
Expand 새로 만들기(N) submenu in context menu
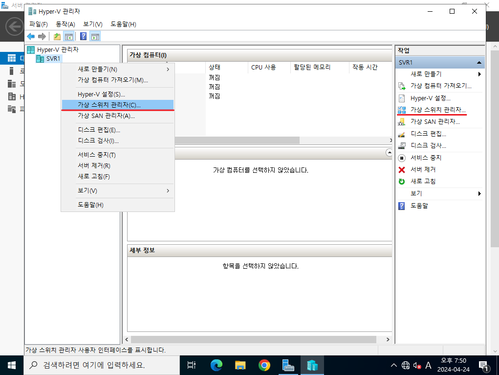tap(118, 69)
